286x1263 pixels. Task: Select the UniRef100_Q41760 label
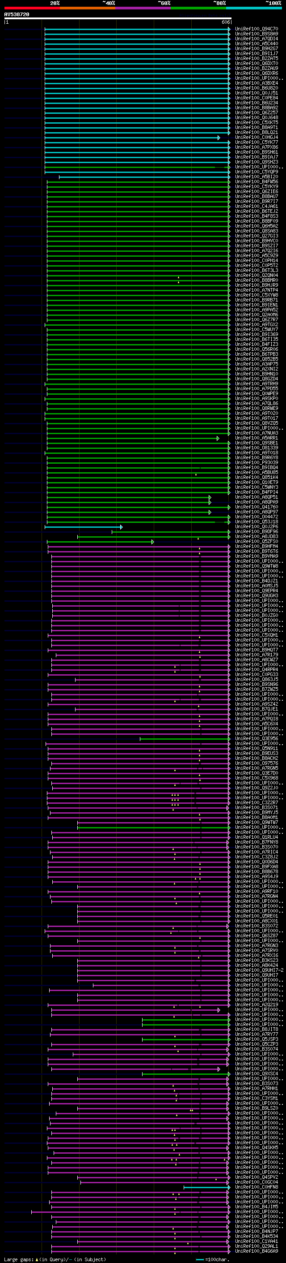tap(257, 507)
